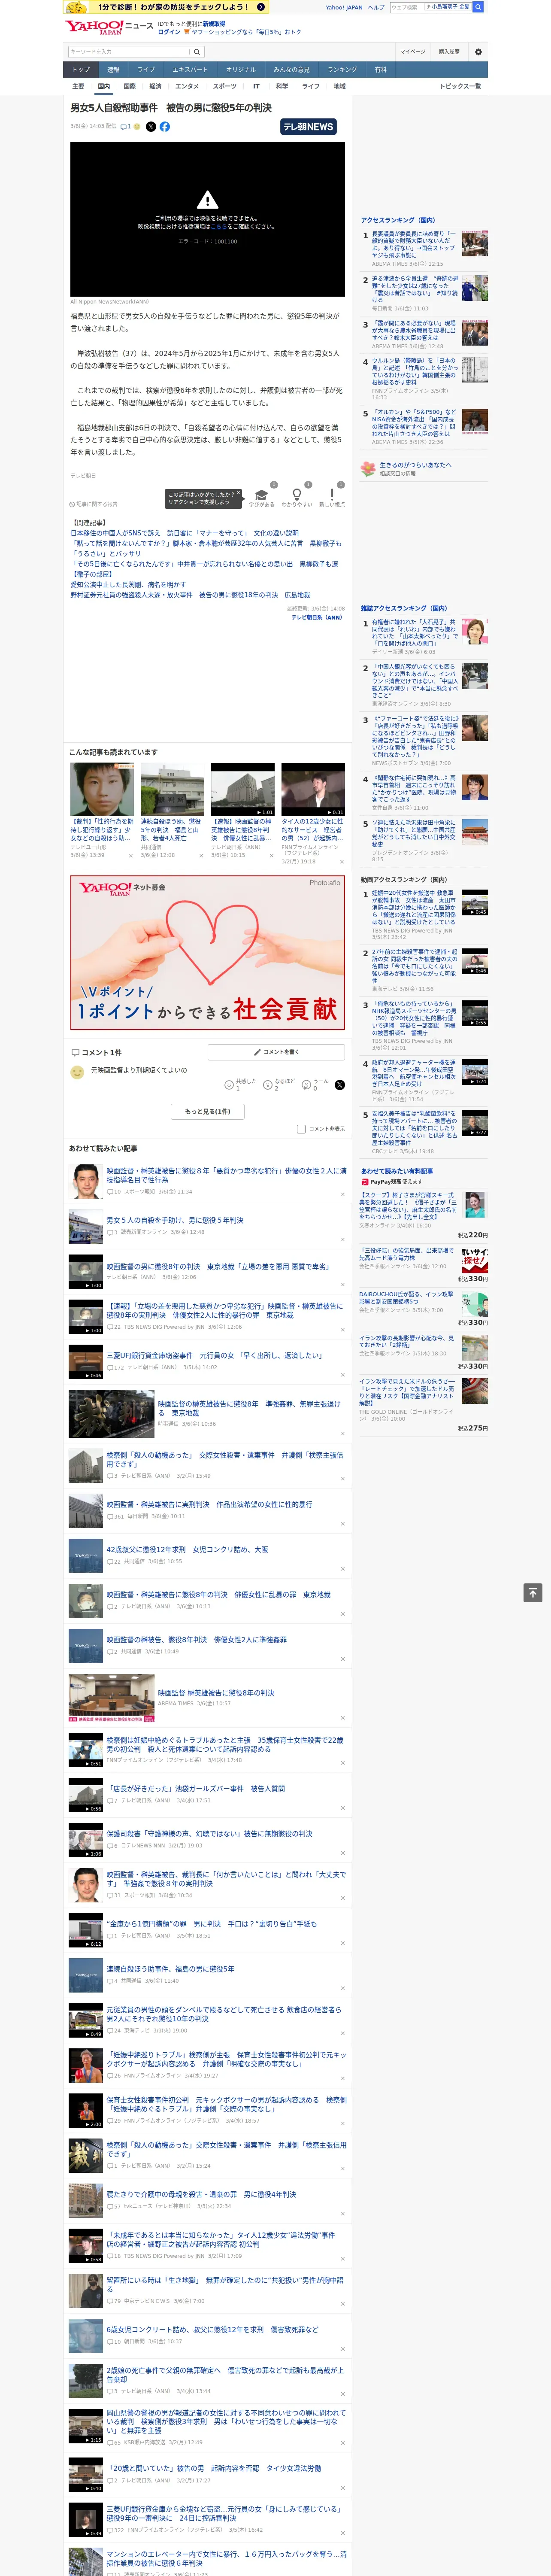The width and height of the screenshot is (551, 2576).
Task: Click the keyword search magnifier button
Action: click(x=197, y=52)
